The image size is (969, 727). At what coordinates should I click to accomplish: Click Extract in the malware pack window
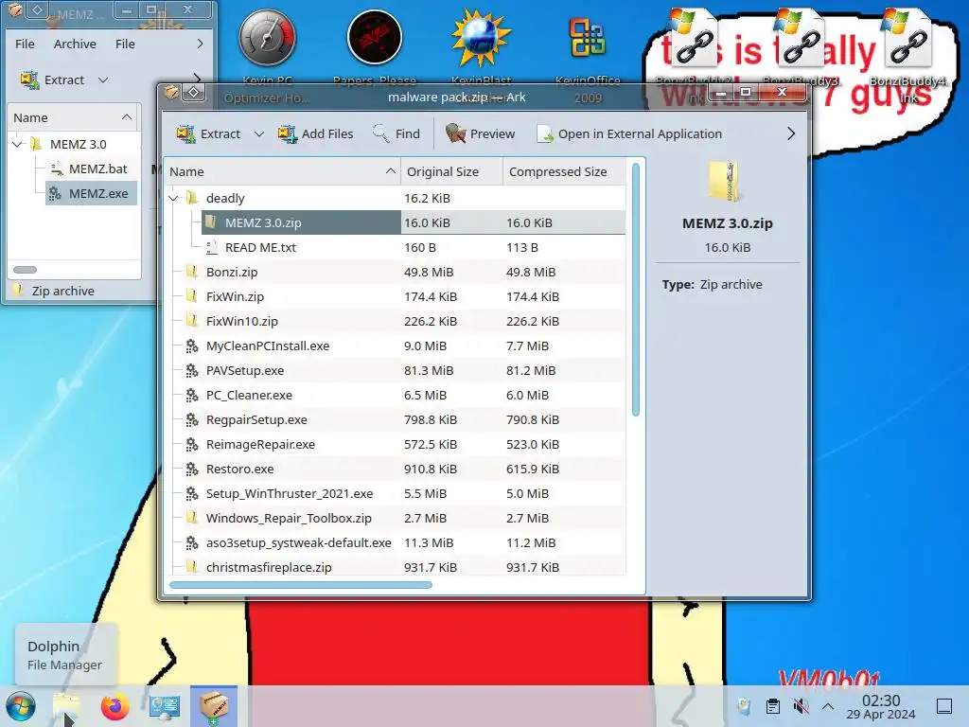(208, 133)
